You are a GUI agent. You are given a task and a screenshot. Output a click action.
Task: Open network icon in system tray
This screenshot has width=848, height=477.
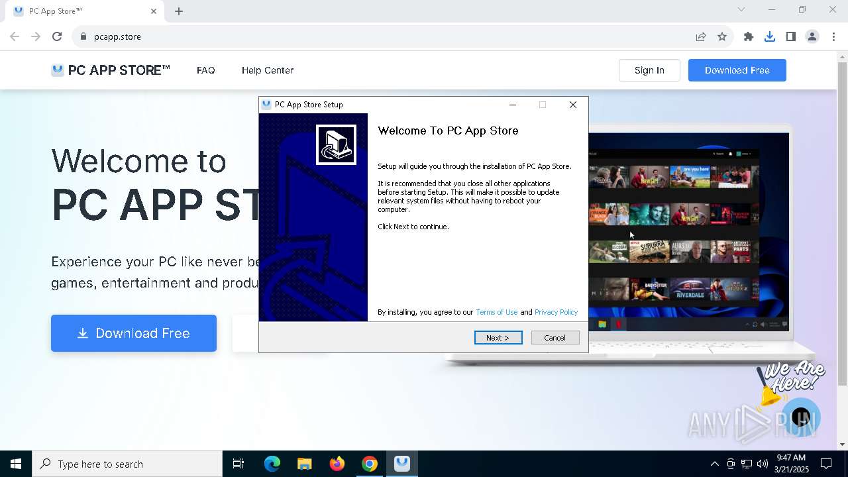(x=747, y=464)
